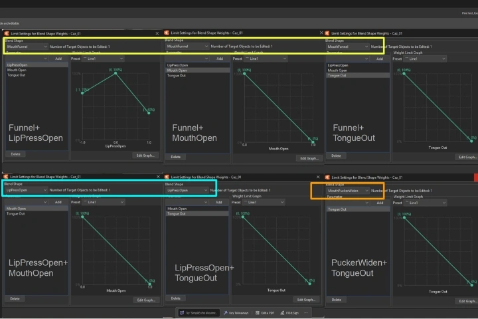
Task: Click the app icon of LipPressOpen+TongueOut window title
Action: click(x=167, y=177)
